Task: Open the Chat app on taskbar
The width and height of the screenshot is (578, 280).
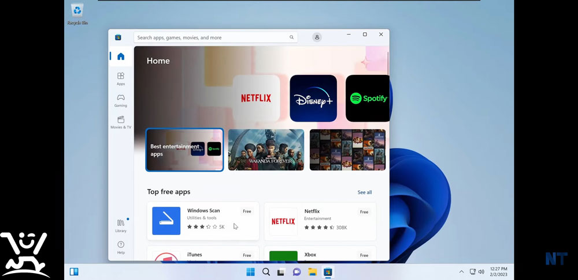Action: [x=297, y=272]
